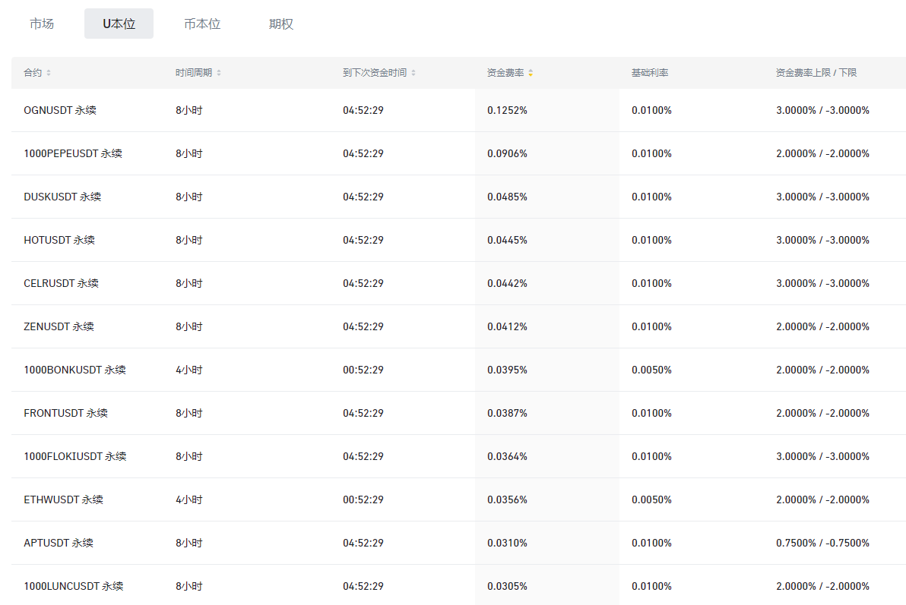Click 3.0000% / -3.0000% limit for 1000FLOKIUSDT
The height and width of the screenshot is (605, 906).
click(x=823, y=457)
